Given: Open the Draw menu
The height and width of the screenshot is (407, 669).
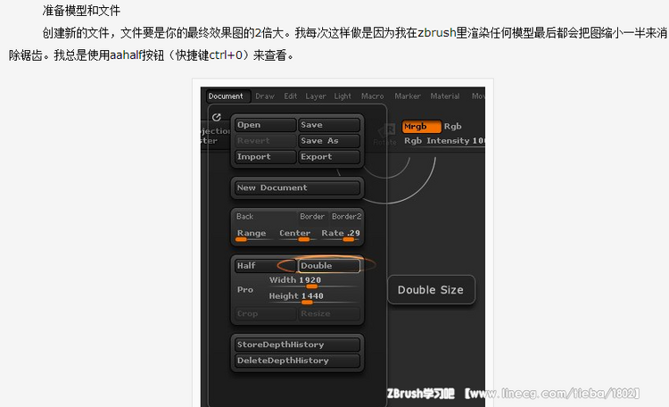Looking at the screenshot, I should tap(265, 96).
